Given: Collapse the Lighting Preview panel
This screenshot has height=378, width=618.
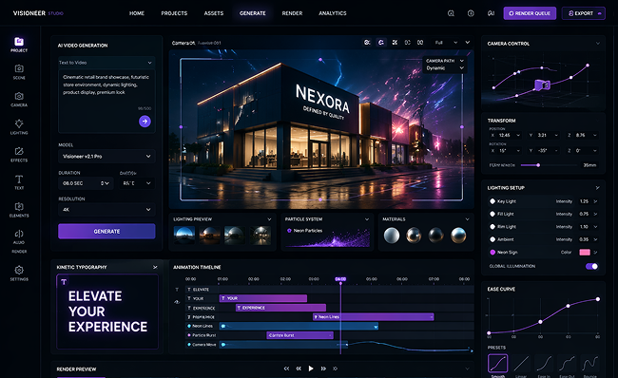Looking at the screenshot, I should click(x=269, y=219).
